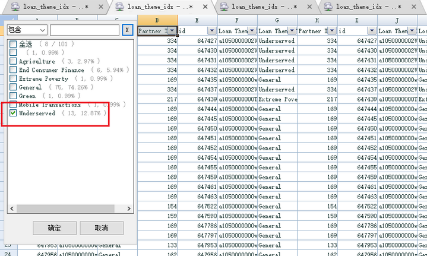Confirm the filter with 确定
Image resolution: width=427 pixels, height=256 pixels.
[55, 228]
